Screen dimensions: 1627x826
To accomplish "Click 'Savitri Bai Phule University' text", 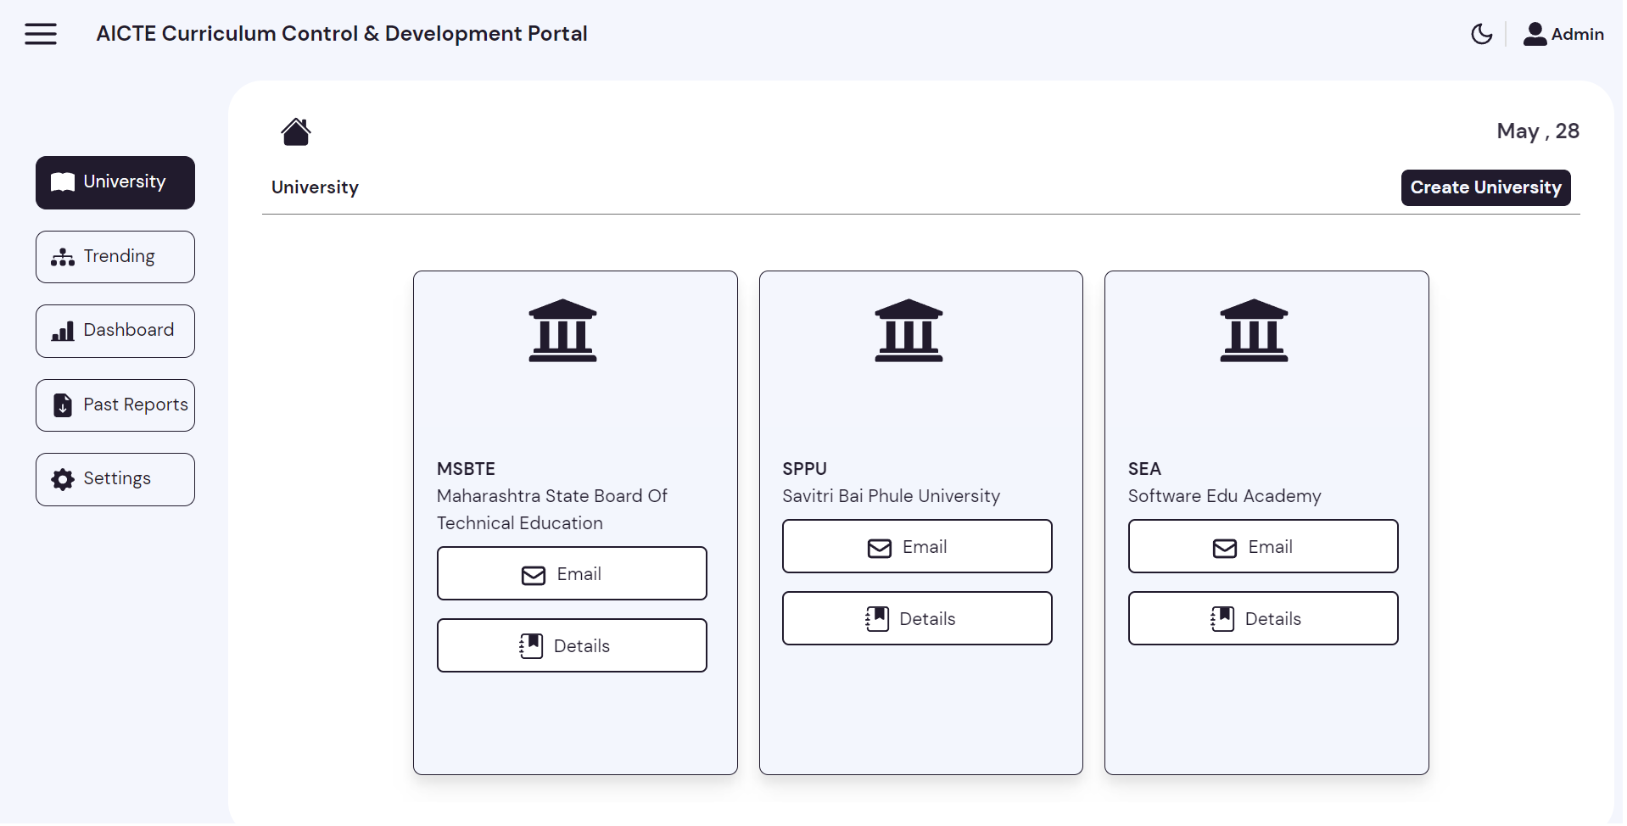I will pyautogui.click(x=891, y=496).
